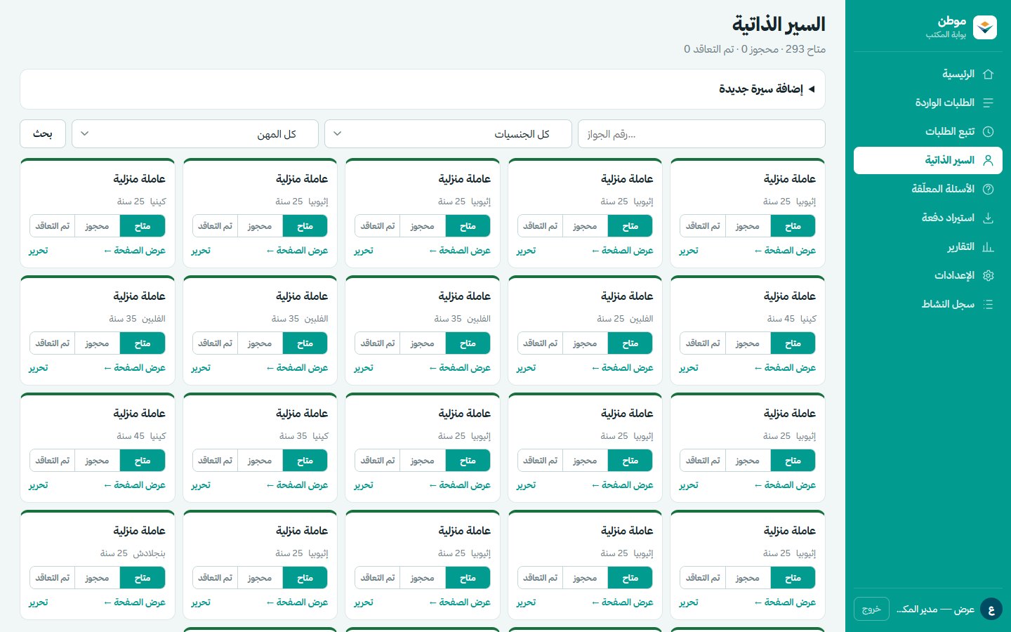Select متاح on the الفلبين 25 سنة card
Image resolution: width=1011 pixels, height=632 pixels.
630,343
